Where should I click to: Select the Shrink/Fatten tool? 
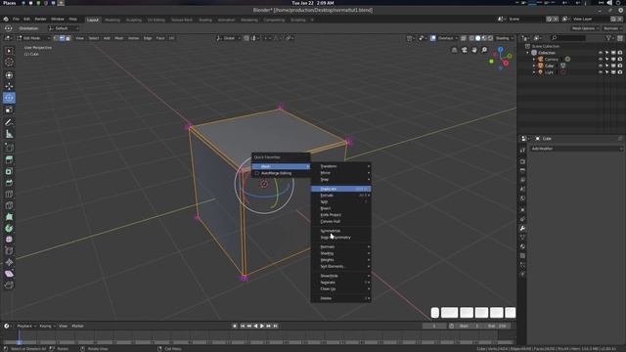9,262
